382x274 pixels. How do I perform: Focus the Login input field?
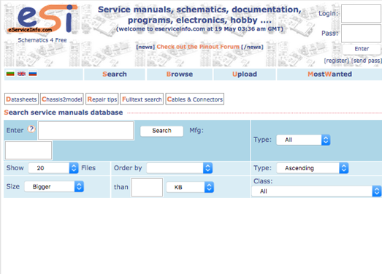point(361,14)
